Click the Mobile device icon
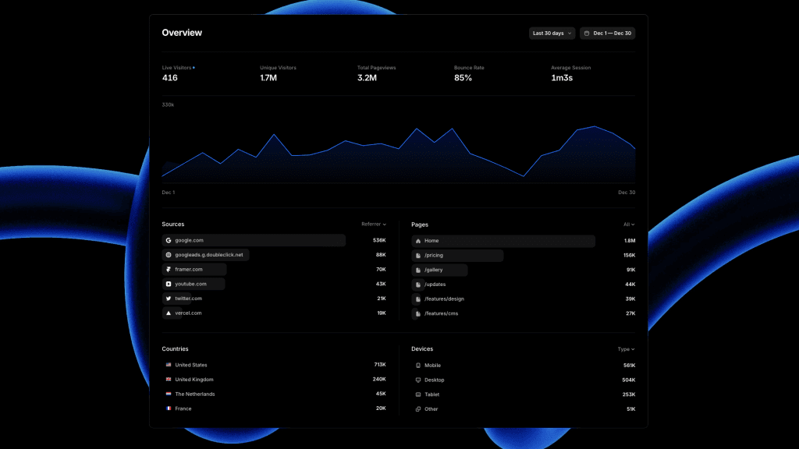Screen dimensions: 799x449 pyautogui.click(x=418, y=366)
